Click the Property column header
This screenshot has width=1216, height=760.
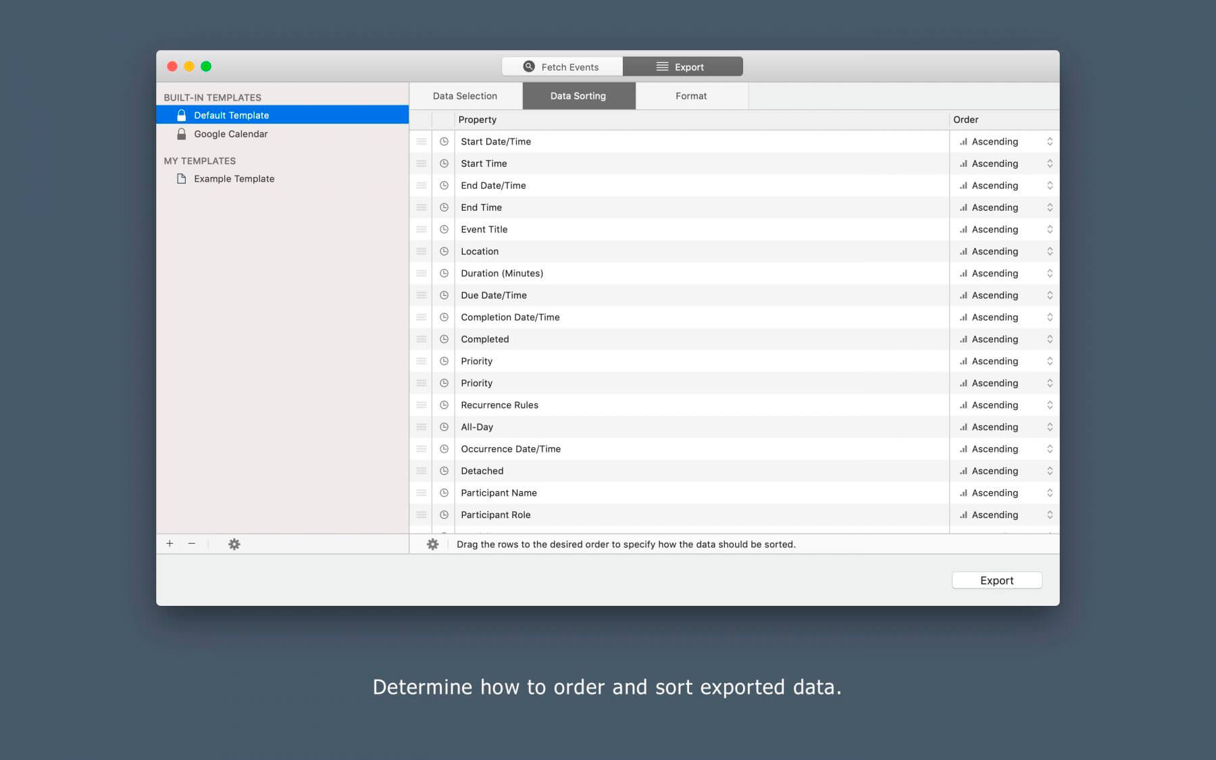pyautogui.click(x=702, y=120)
